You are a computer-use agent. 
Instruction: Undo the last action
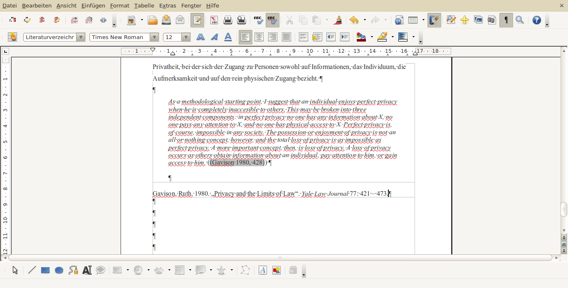[x=354, y=20]
